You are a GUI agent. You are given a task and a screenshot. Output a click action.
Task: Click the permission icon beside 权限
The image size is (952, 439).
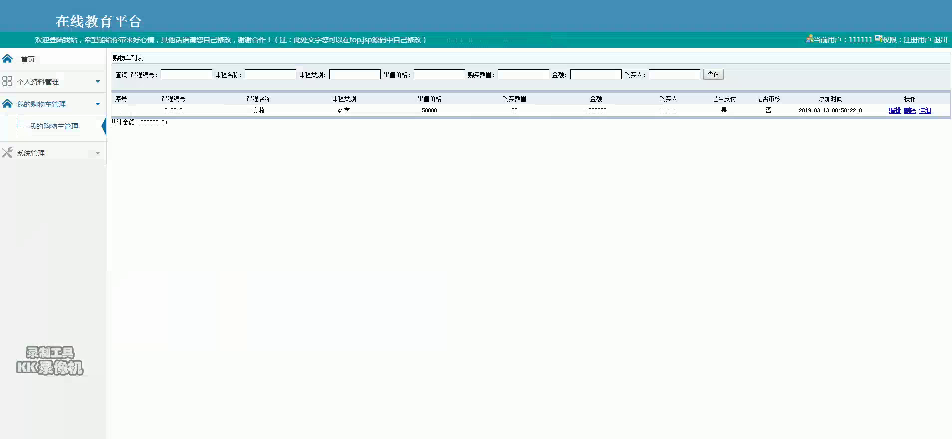click(878, 39)
